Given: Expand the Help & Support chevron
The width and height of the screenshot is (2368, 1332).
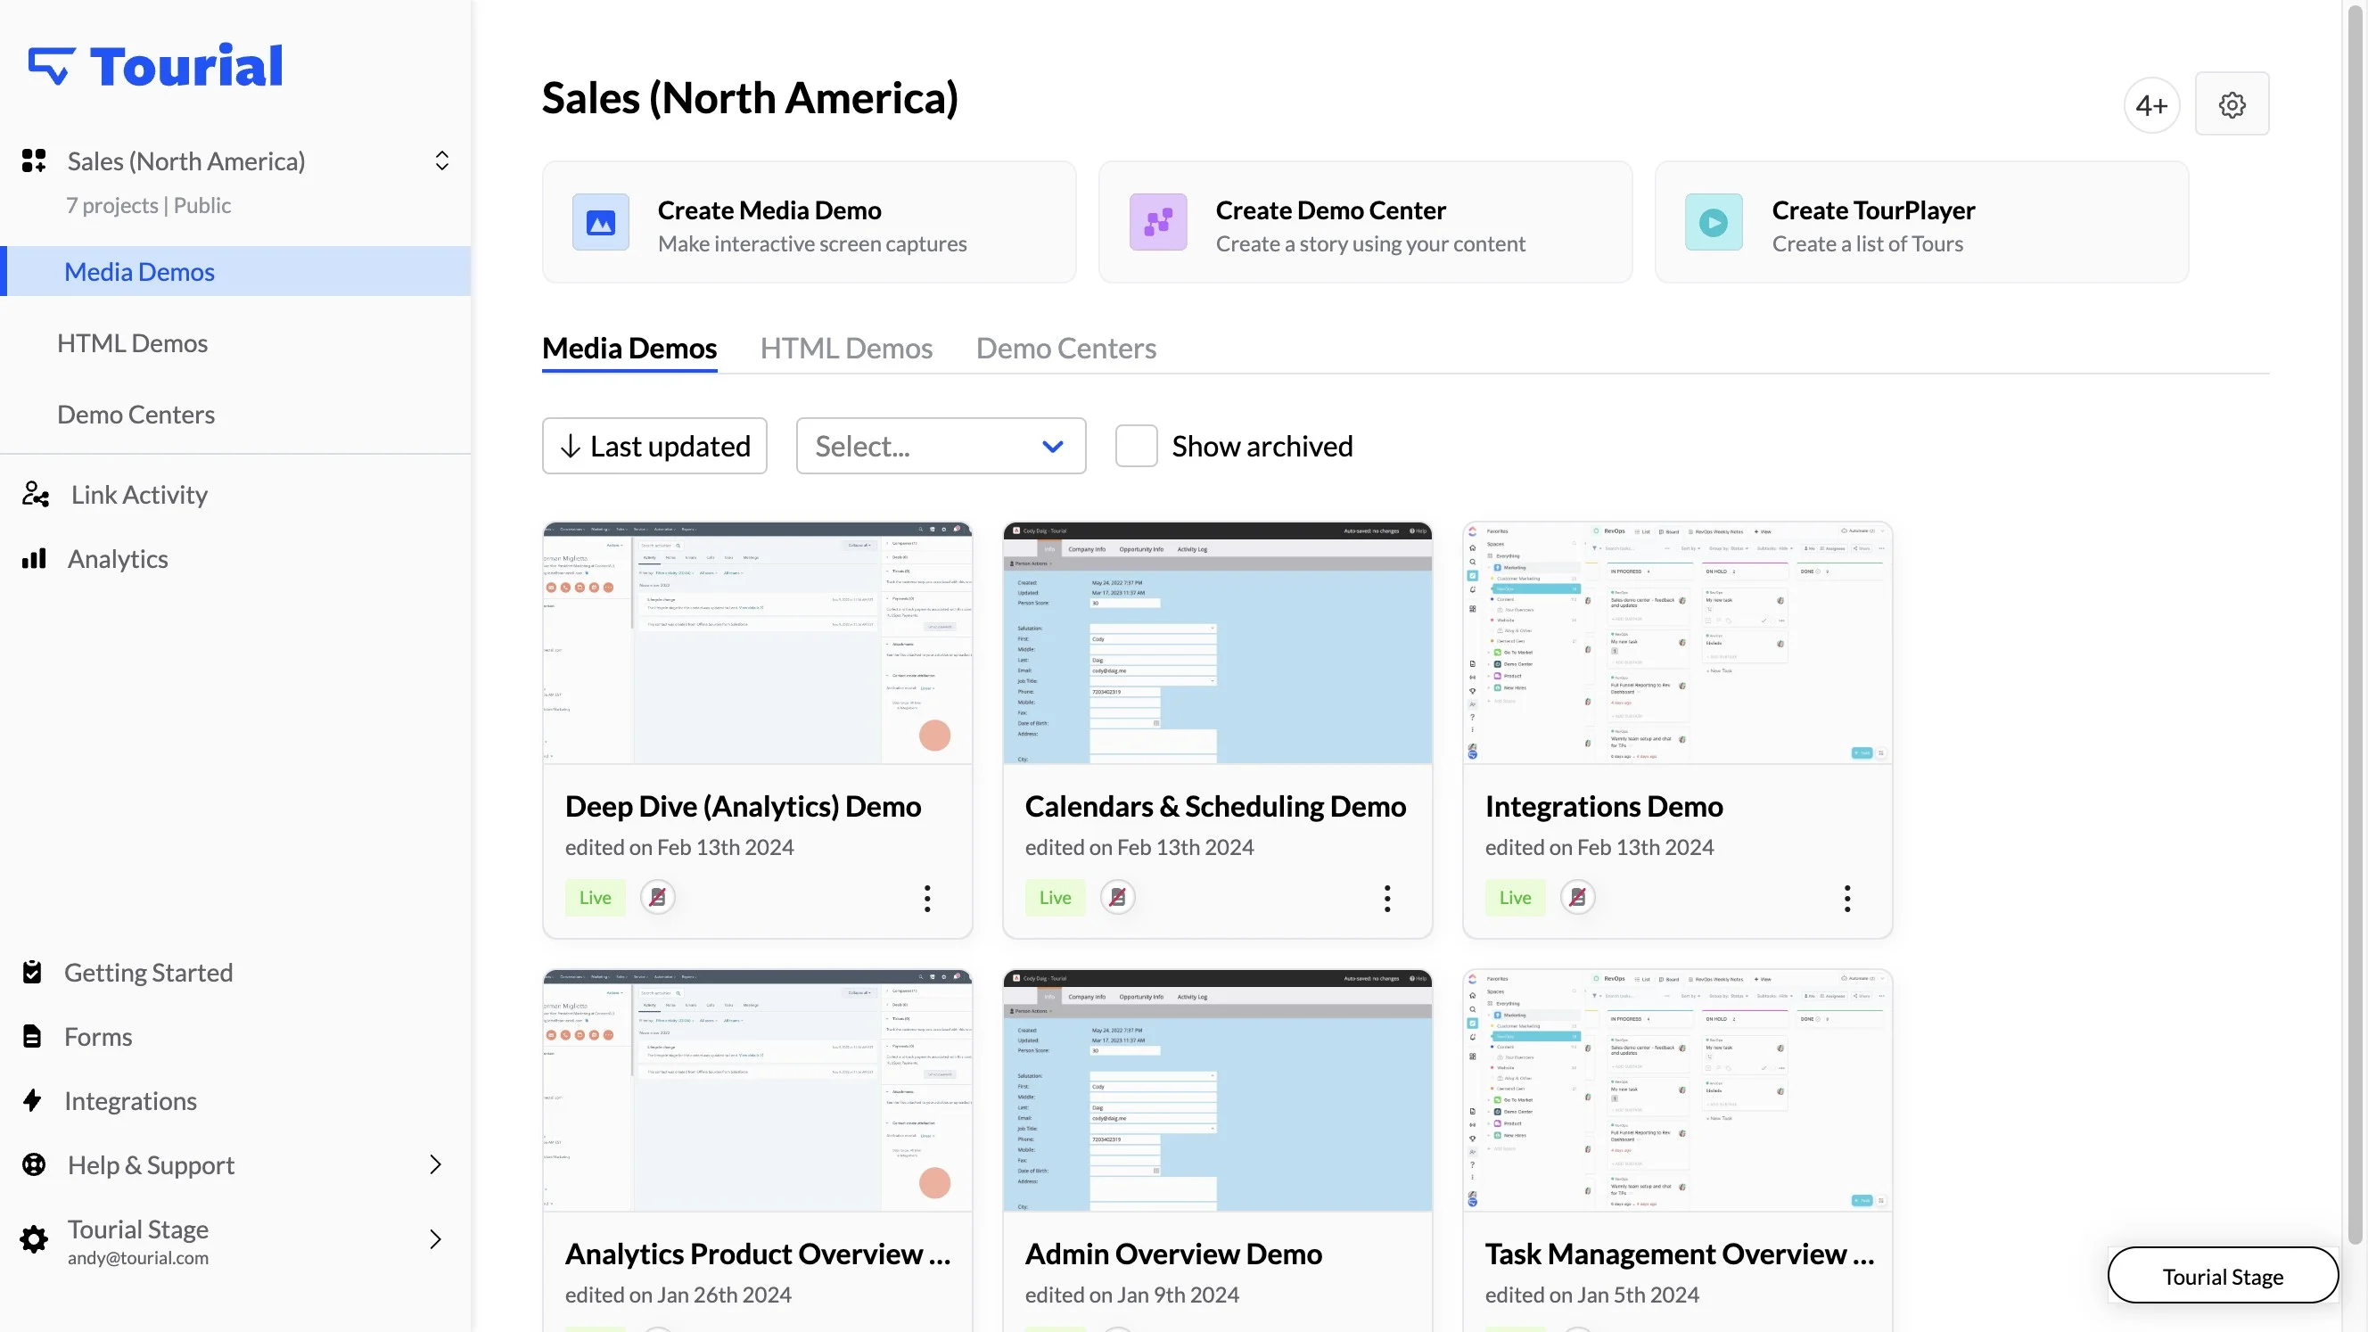Looking at the screenshot, I should [436, 1164].
